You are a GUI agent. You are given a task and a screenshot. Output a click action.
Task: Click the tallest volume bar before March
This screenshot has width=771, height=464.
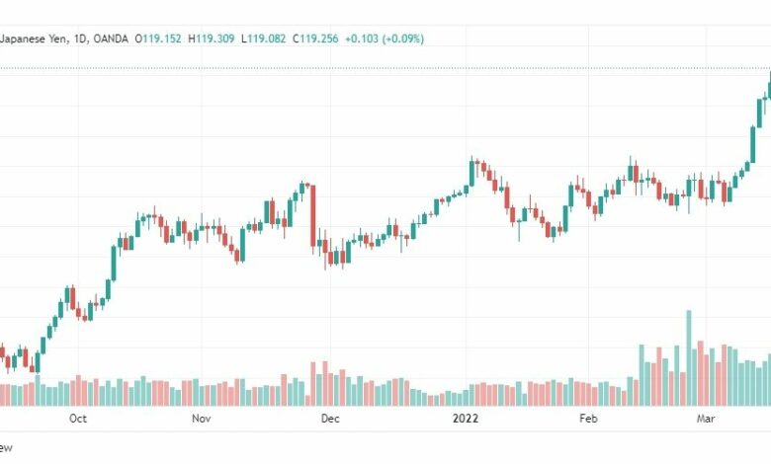[x=689, y=358]
